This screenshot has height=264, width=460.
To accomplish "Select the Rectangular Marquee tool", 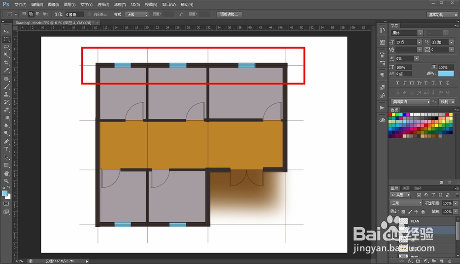I will click(x=6, y=39).
